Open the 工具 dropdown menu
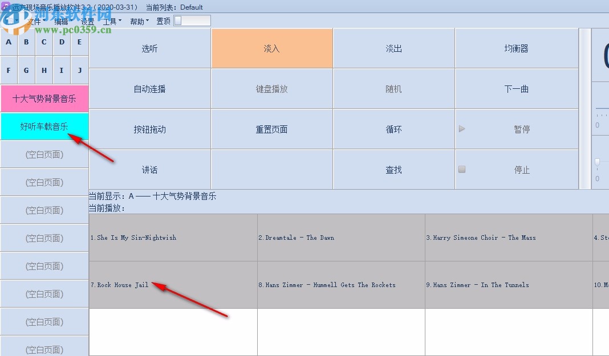The height and width of the screenshot is (356, 609). click(x=109, y=21)
